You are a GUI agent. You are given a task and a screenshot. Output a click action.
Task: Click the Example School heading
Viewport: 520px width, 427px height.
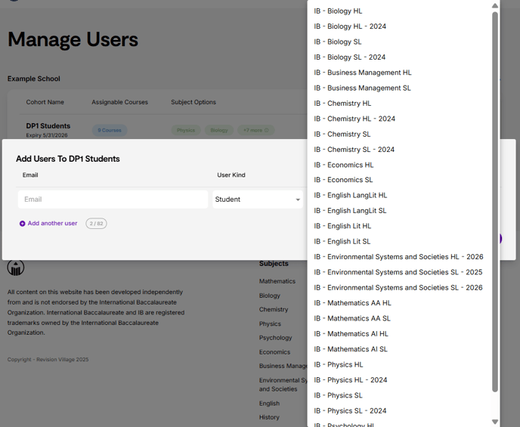(34, 79)
